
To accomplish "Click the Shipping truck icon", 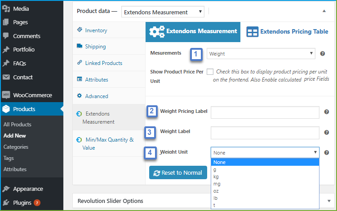I will (x=80, y=46).
